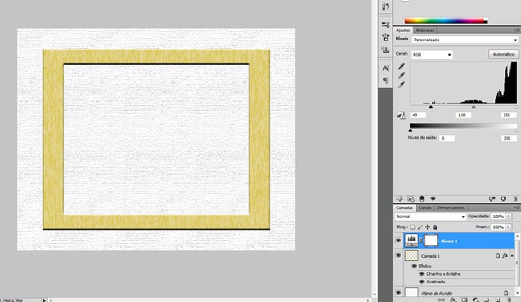
Task: Click the calculate histogram warning icon
Action: (x=401, y=115)
